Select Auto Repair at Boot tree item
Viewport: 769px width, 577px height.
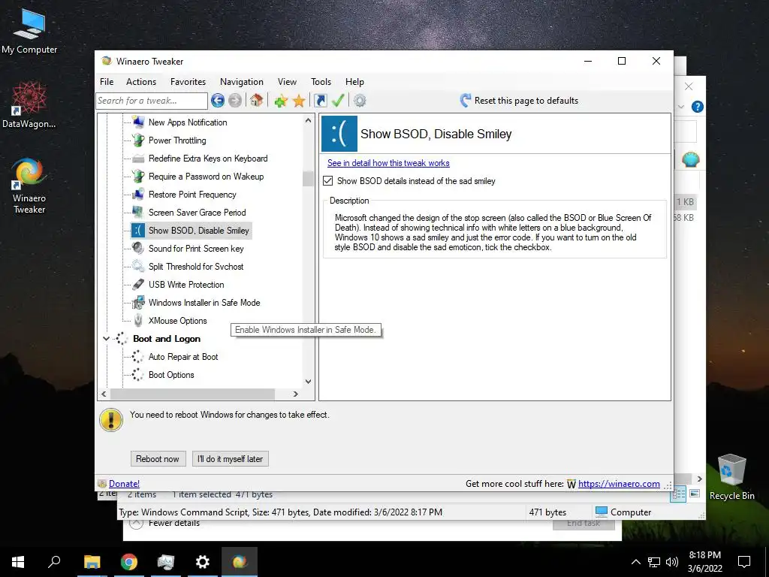click(183, 357)
